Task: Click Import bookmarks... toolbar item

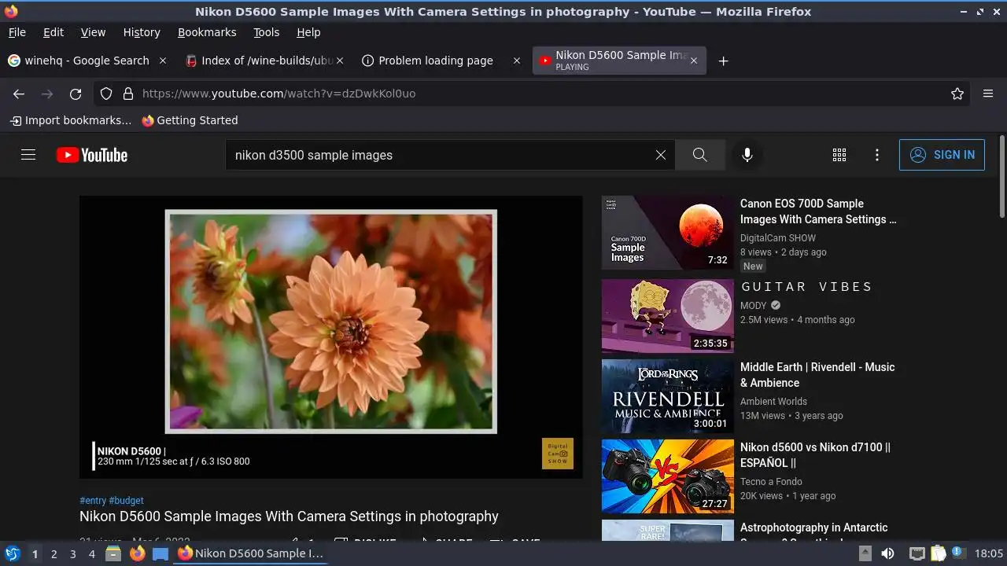Action: pos(71,120)
